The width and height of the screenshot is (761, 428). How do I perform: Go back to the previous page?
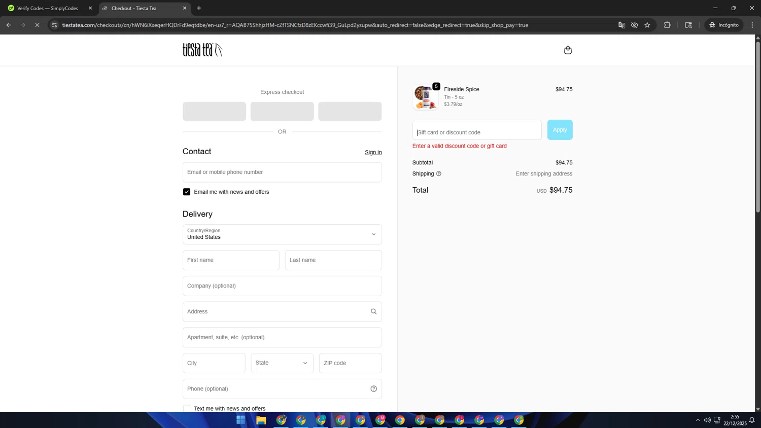(9, 25)
